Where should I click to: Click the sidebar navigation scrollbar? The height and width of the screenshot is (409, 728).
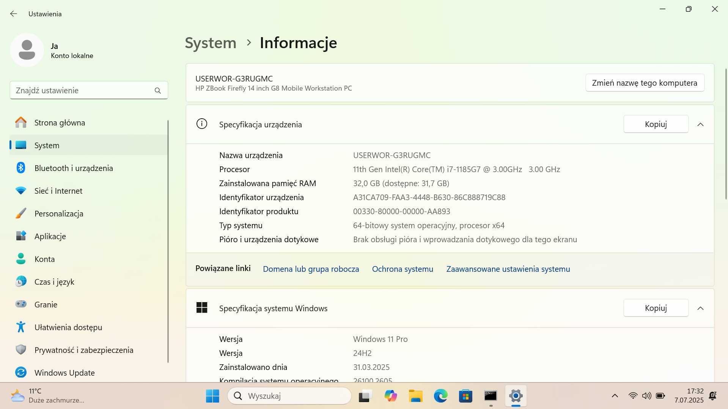click(168, 241)
